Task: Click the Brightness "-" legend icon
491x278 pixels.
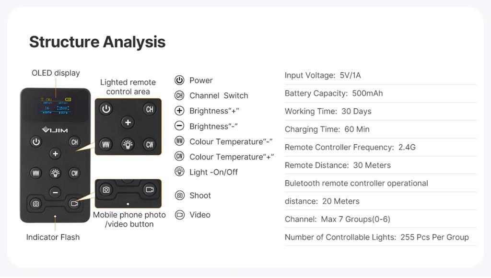Action: [x=179, y=126]
